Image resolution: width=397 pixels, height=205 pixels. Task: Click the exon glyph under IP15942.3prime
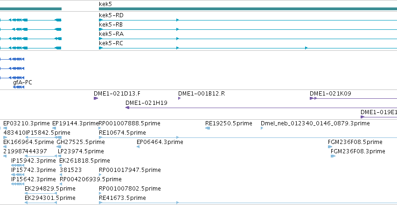[x=18, y=165]
